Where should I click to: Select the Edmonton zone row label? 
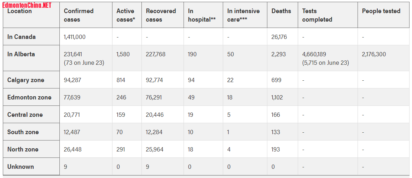29,97
